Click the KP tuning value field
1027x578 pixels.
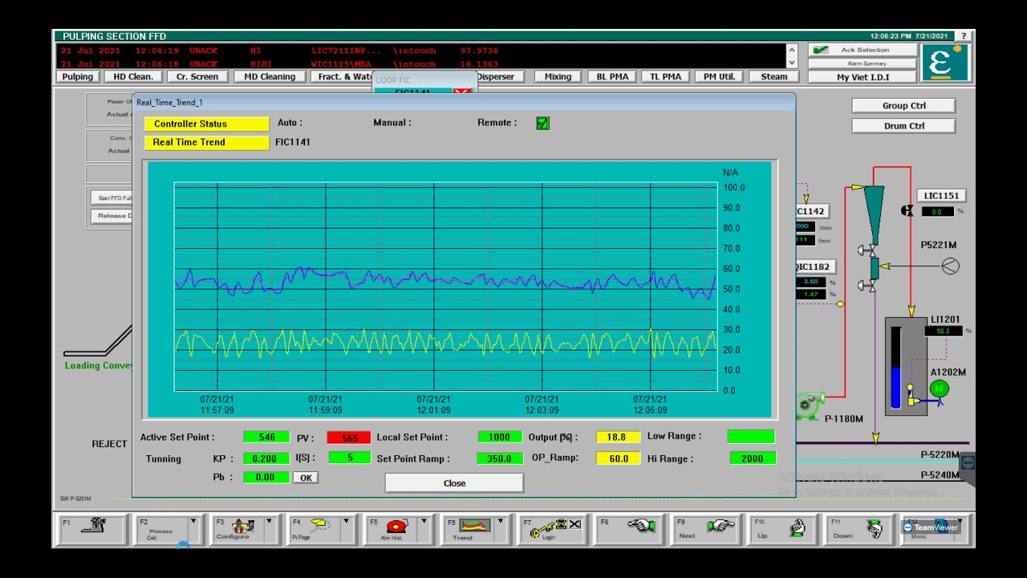tap(265, 458)
